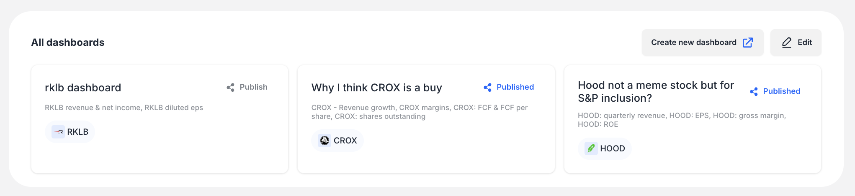Select the RKLB ticker chip
The image size is (855, 196).
tap(70, 132)
